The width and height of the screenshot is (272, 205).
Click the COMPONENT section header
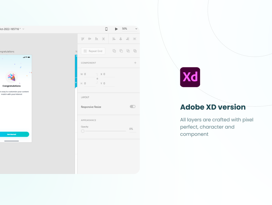click(x=89, y=63)
